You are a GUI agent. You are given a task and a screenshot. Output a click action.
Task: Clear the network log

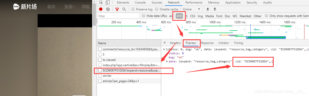pos(108,9)
